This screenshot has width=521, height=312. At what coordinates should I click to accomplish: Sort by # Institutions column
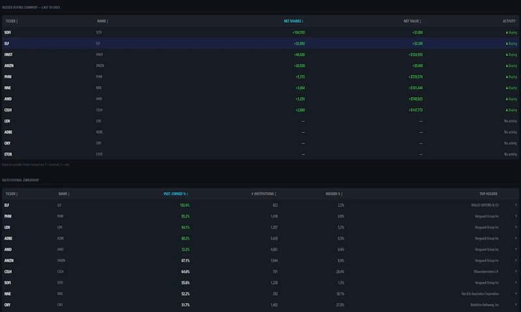(x=264, y=193)
